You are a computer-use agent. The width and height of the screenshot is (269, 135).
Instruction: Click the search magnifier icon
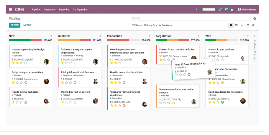[255, 18]
